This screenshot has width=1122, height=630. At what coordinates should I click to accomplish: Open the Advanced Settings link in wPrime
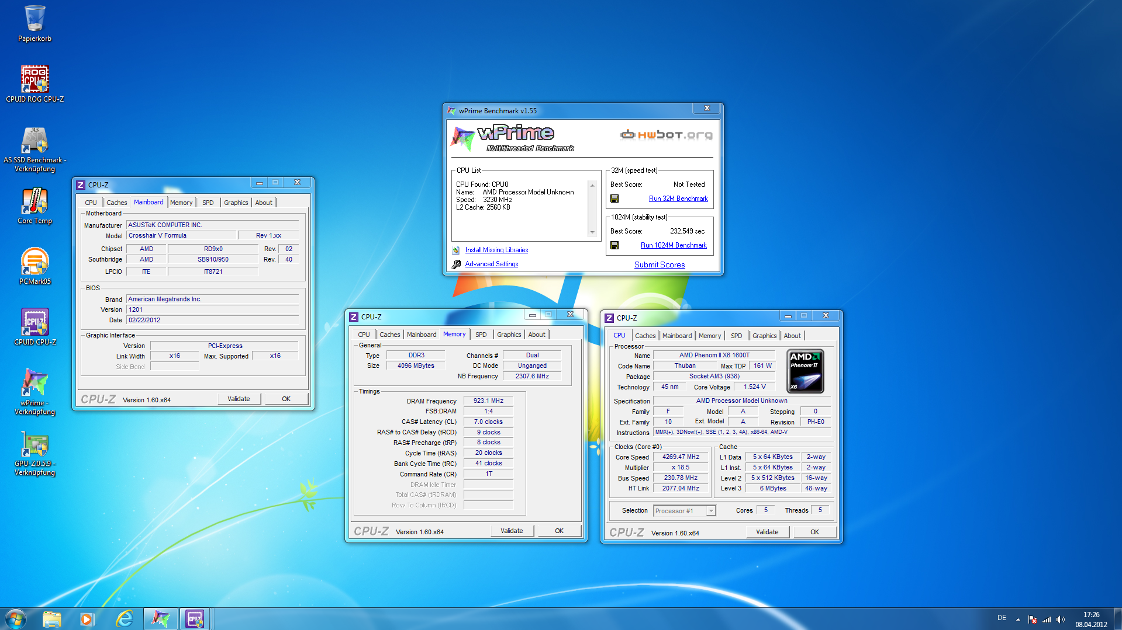[492, 264]
